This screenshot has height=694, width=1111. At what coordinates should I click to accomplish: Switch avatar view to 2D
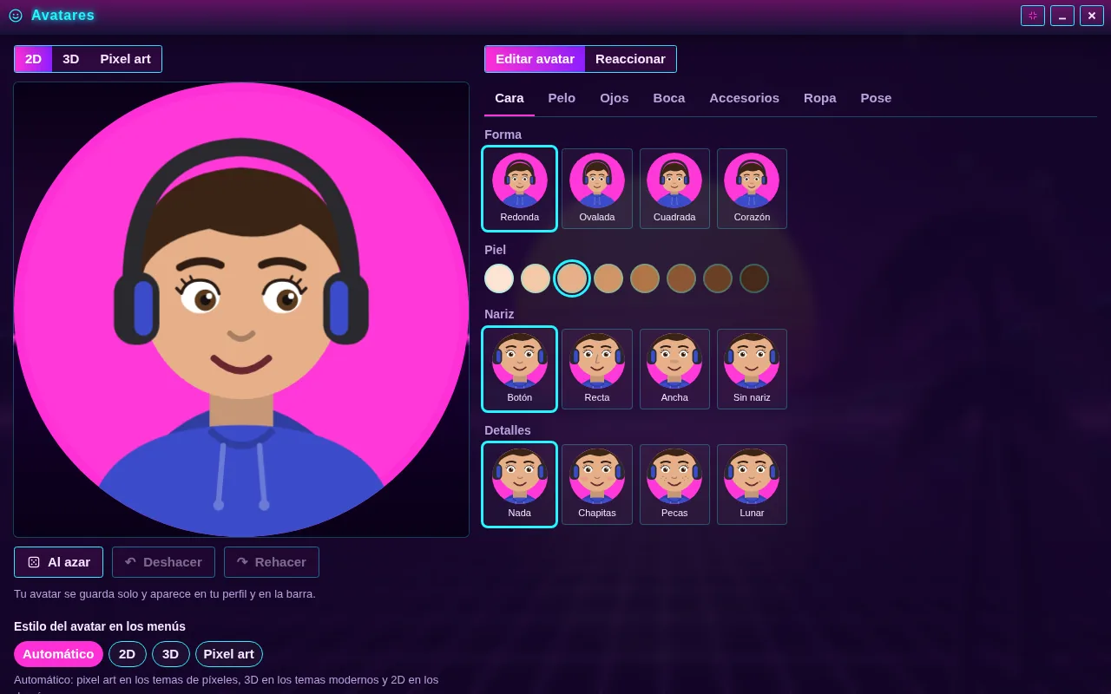tap(33, 59)
